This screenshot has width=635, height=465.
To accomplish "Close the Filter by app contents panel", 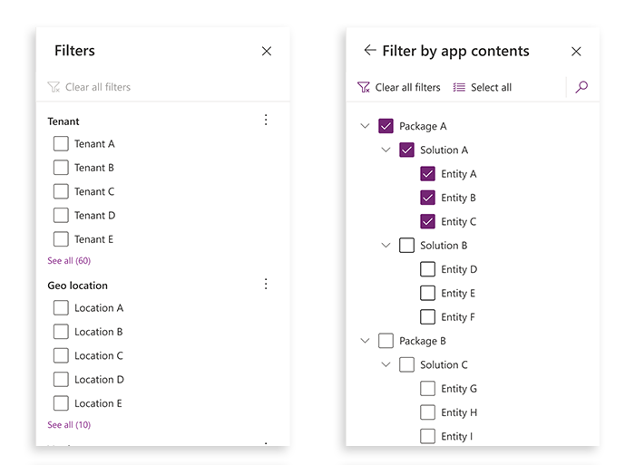I will click(576, 52).
